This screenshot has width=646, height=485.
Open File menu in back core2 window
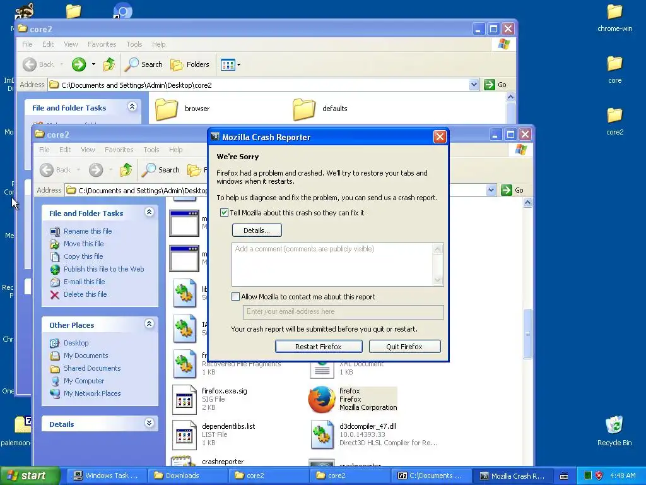pos(27,44)
